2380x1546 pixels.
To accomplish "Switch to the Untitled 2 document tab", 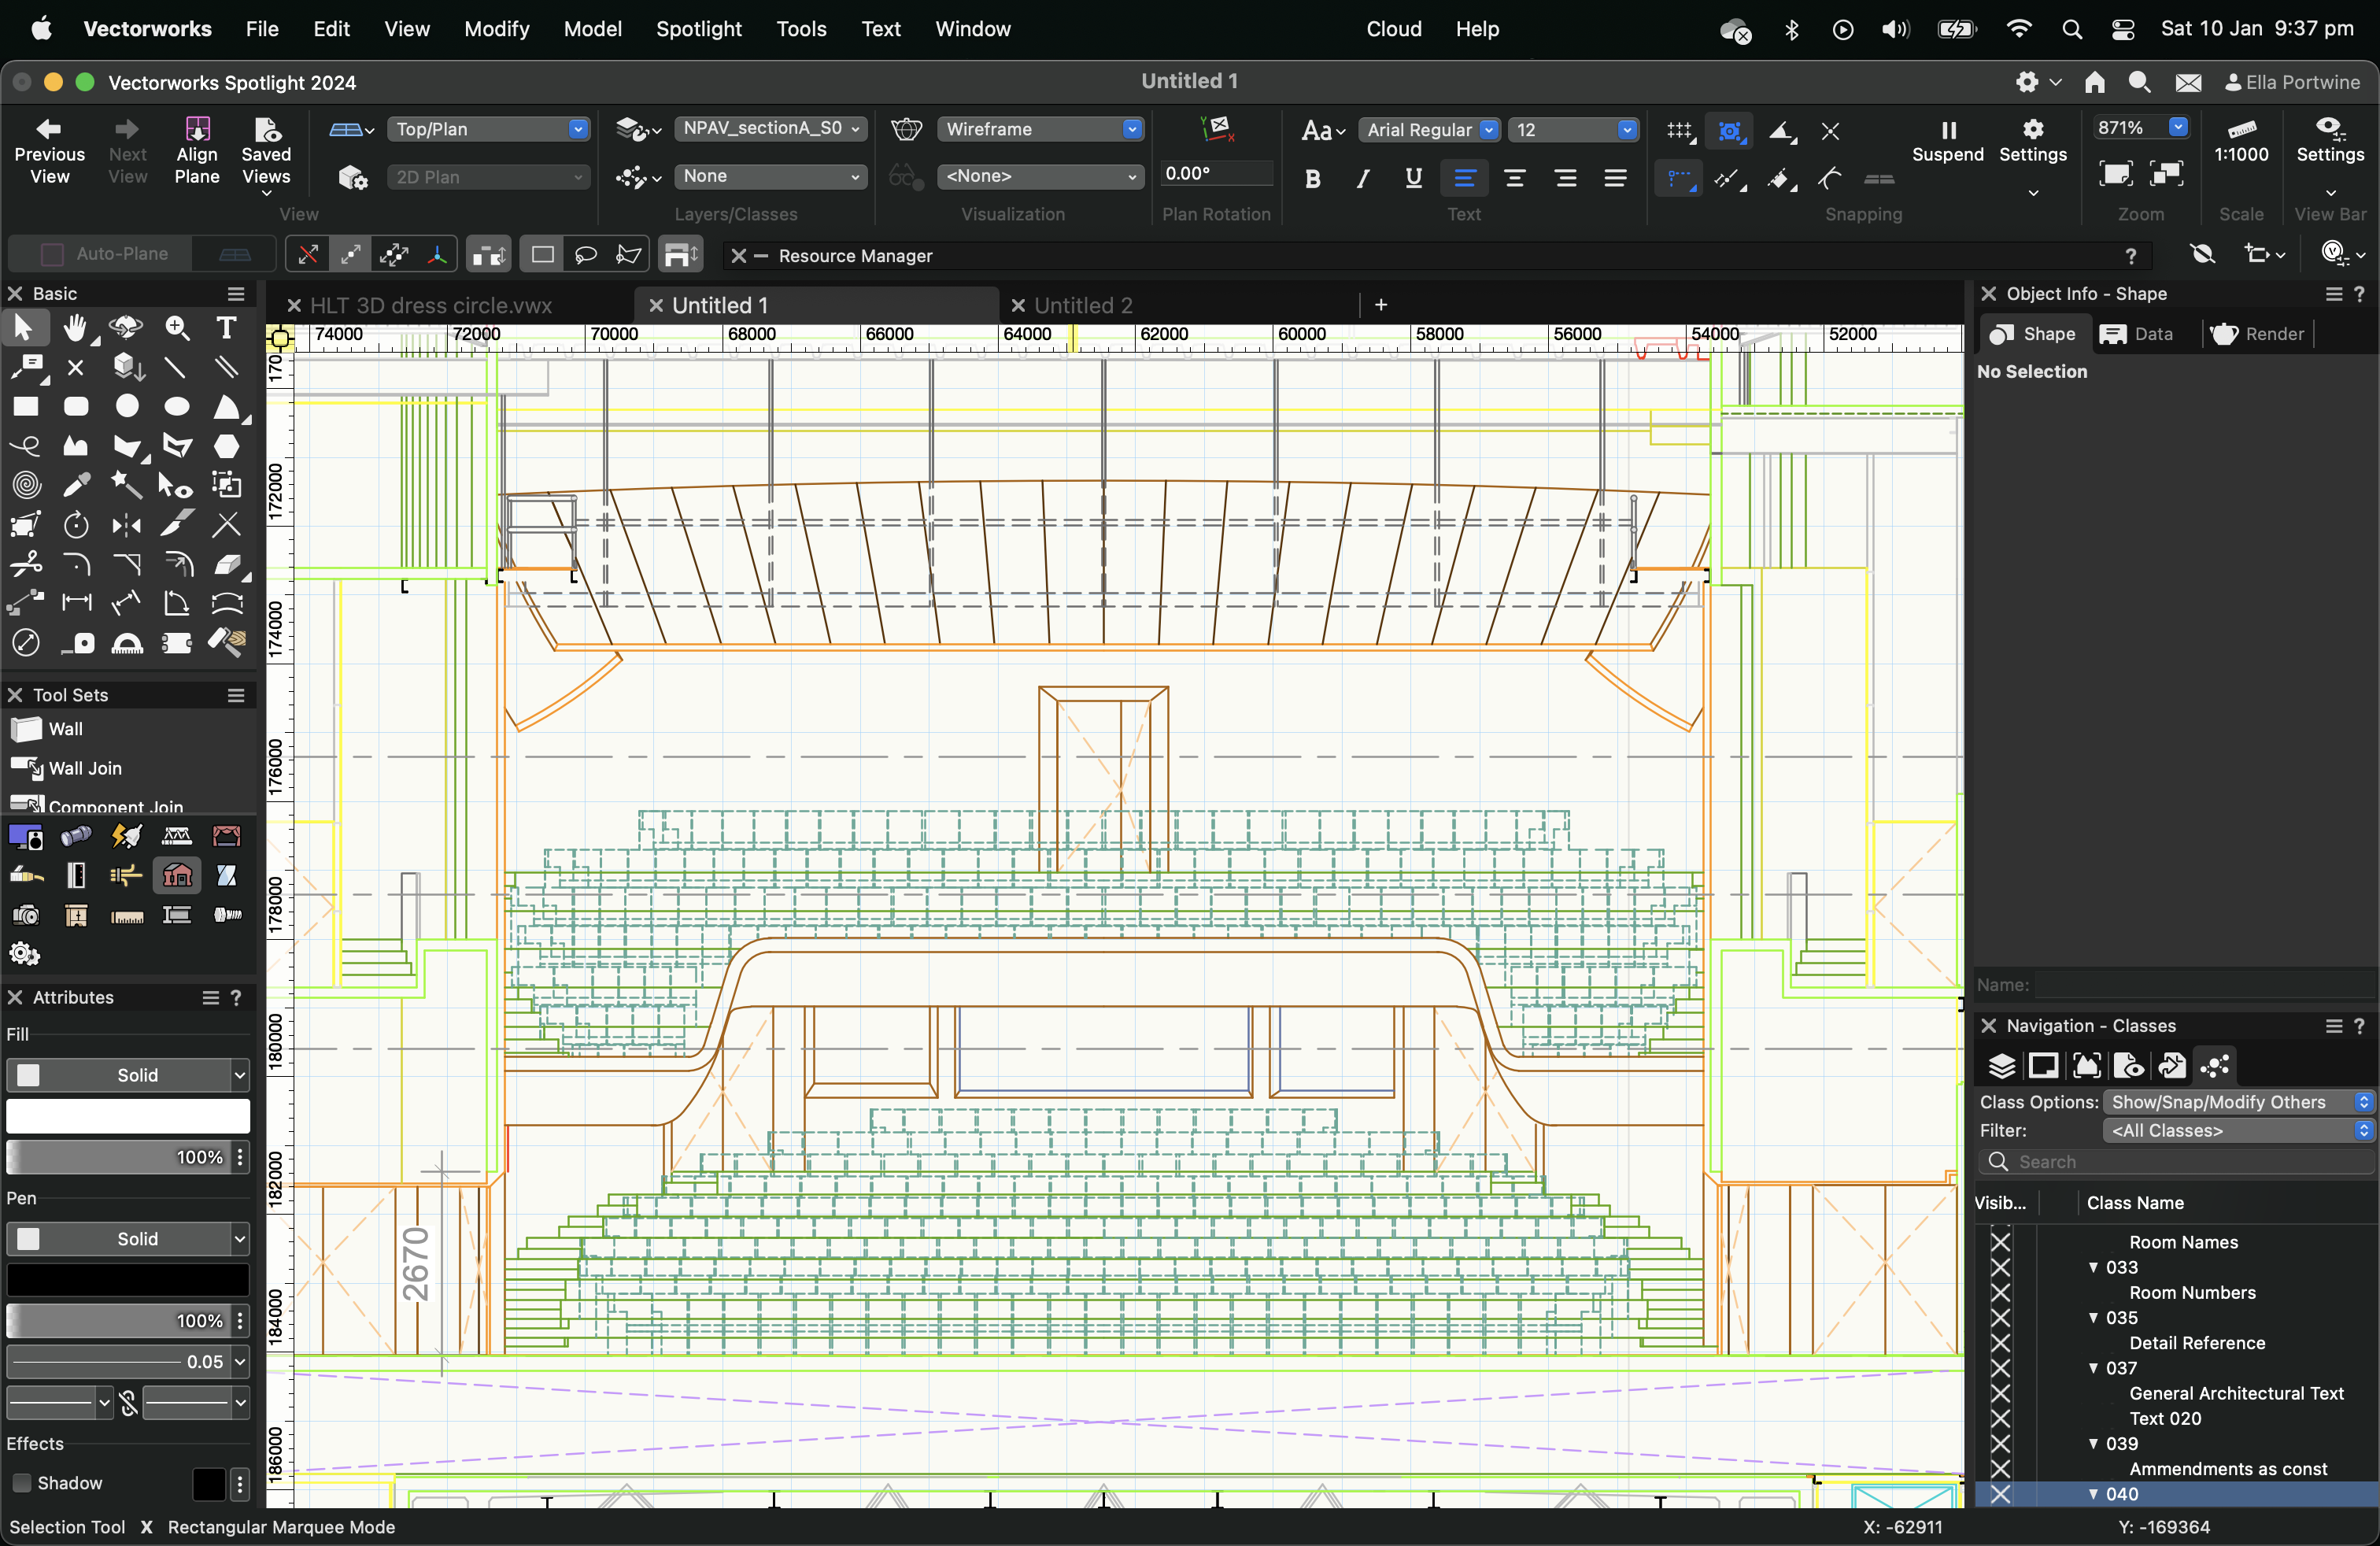I will pyautogui.click(x=1083, y=305).
